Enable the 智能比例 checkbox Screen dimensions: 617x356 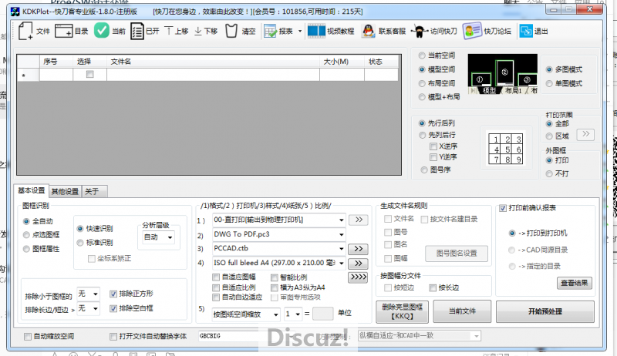[x=275, y=277]
